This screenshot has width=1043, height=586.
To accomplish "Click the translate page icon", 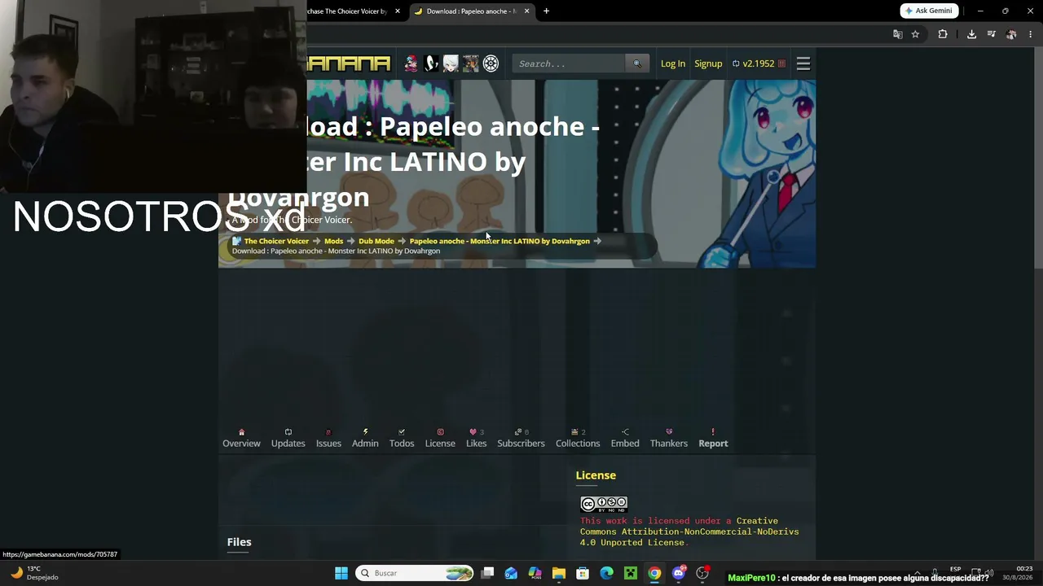I will [897, 34].
